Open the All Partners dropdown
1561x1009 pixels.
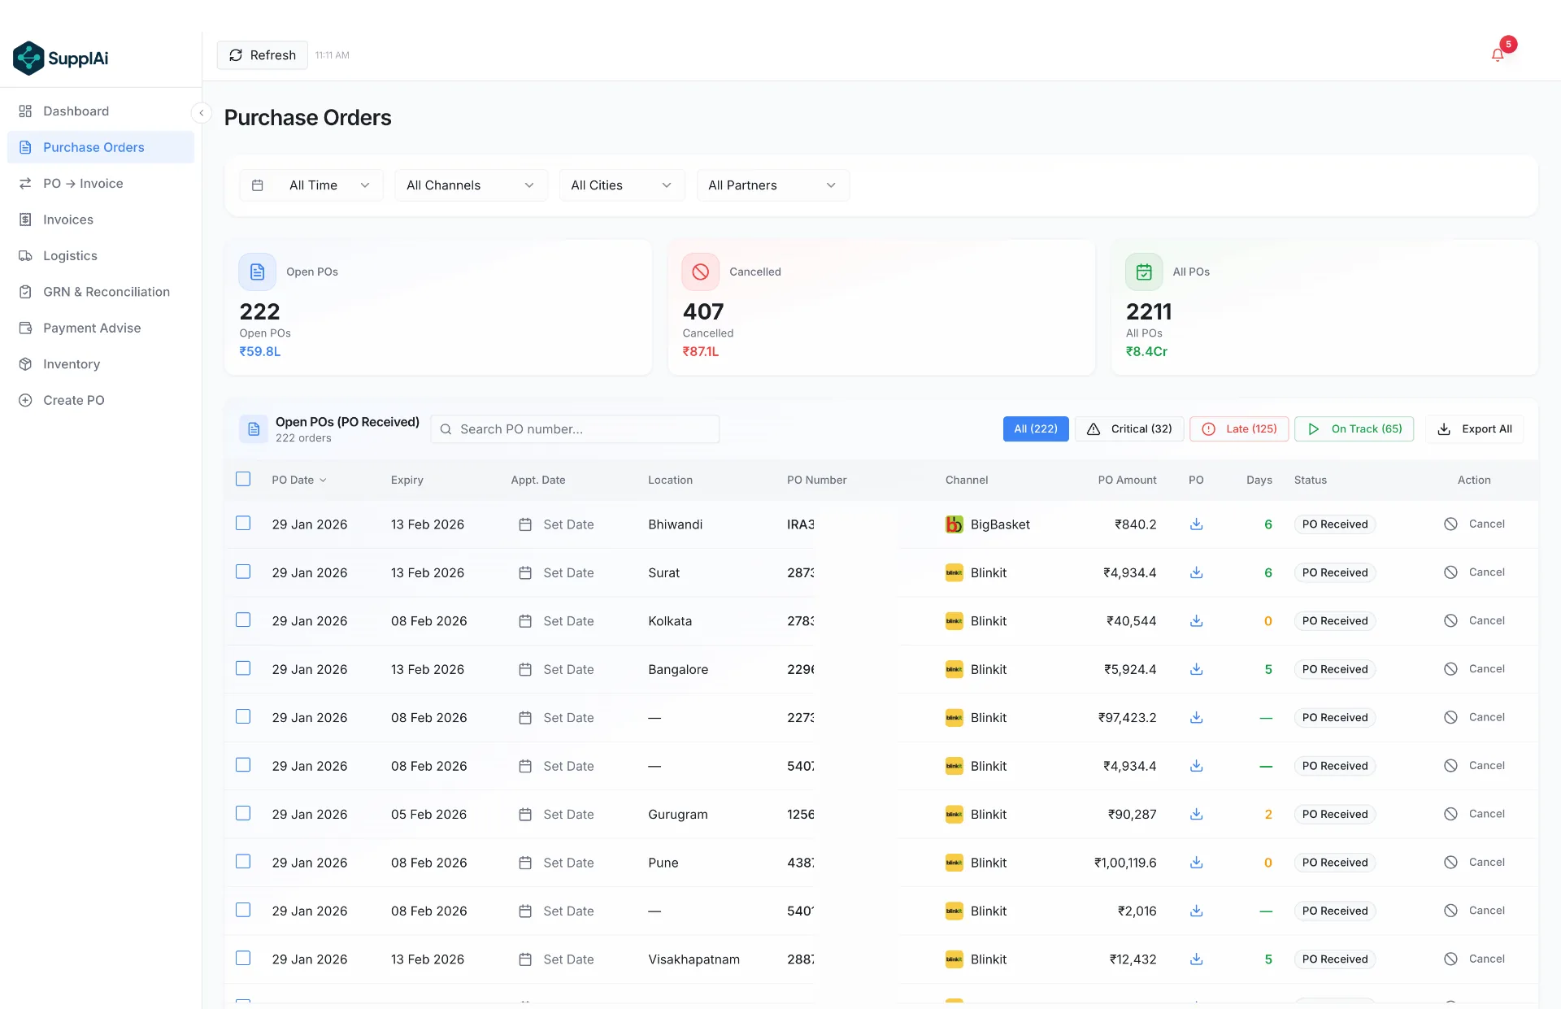coord(772,185)
